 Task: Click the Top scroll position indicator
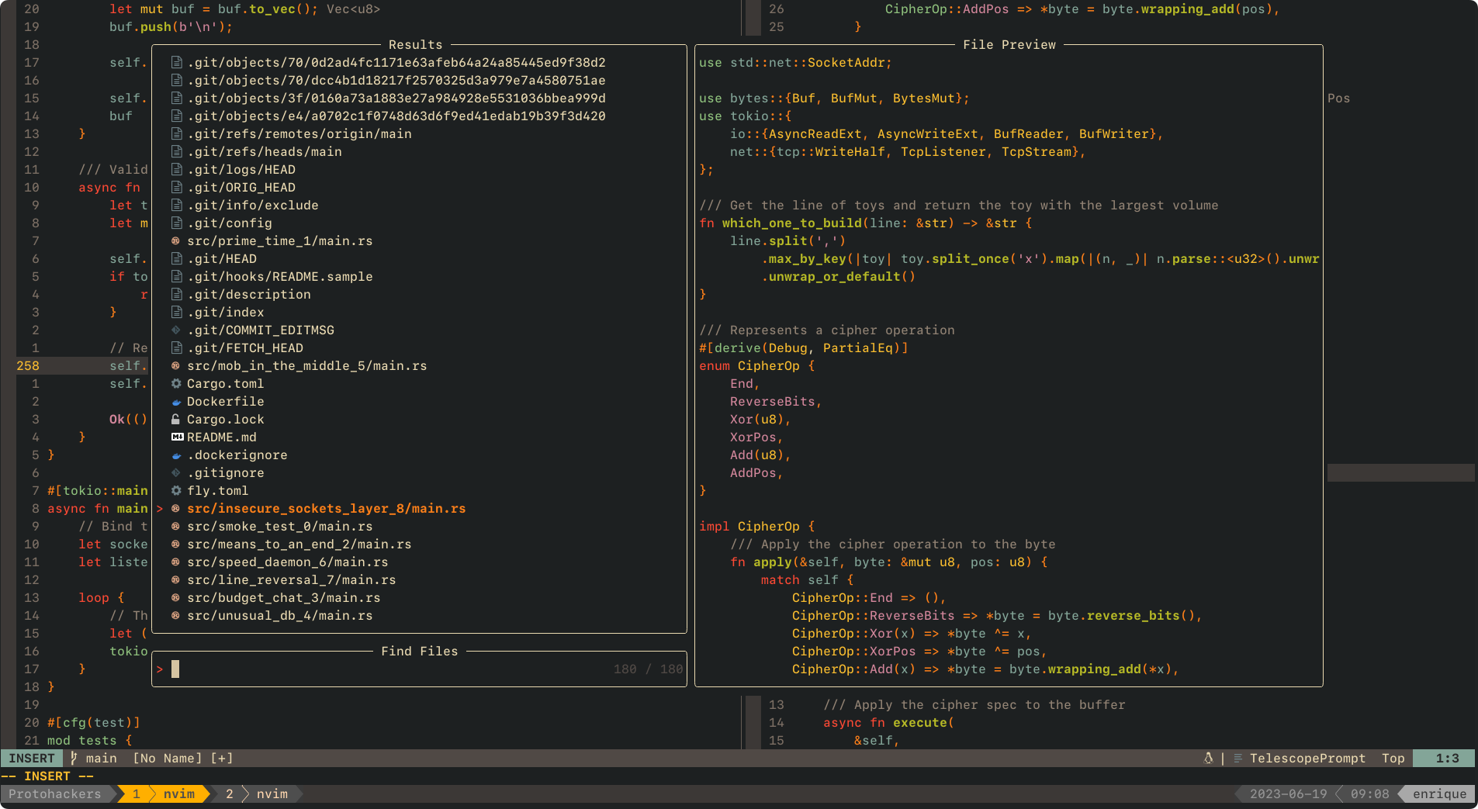1393,758
